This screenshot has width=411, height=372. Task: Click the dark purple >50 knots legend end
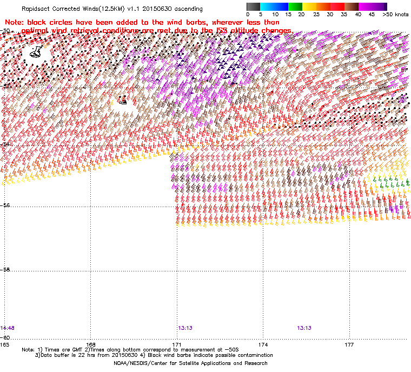[x=385, y=6]
